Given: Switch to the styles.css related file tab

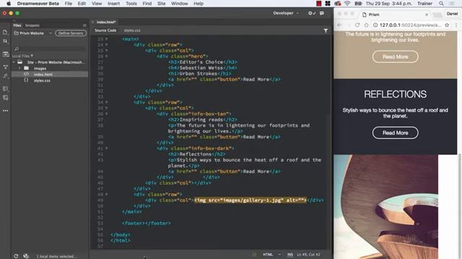Looking at the screenshot, I should click(x=132, y=30).
